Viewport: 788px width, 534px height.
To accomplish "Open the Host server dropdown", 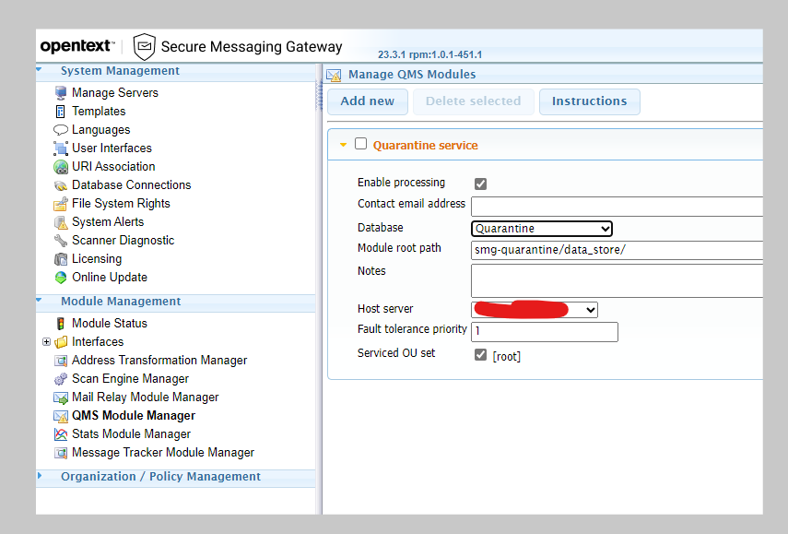I will [x=534, y=310].
